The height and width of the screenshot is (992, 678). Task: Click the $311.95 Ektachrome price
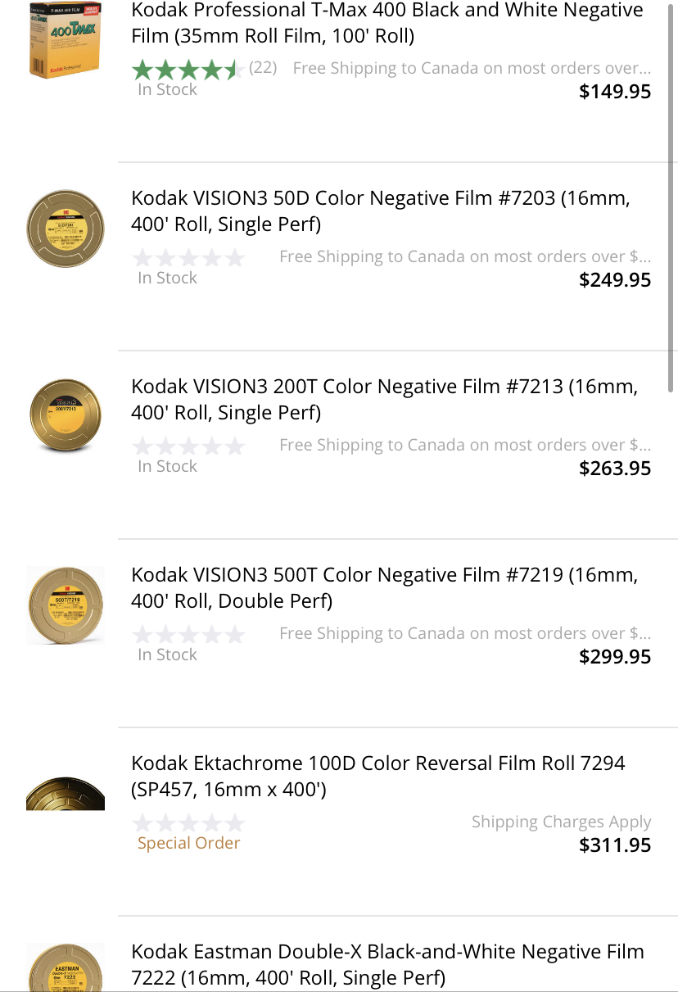[x=615, y=845]
